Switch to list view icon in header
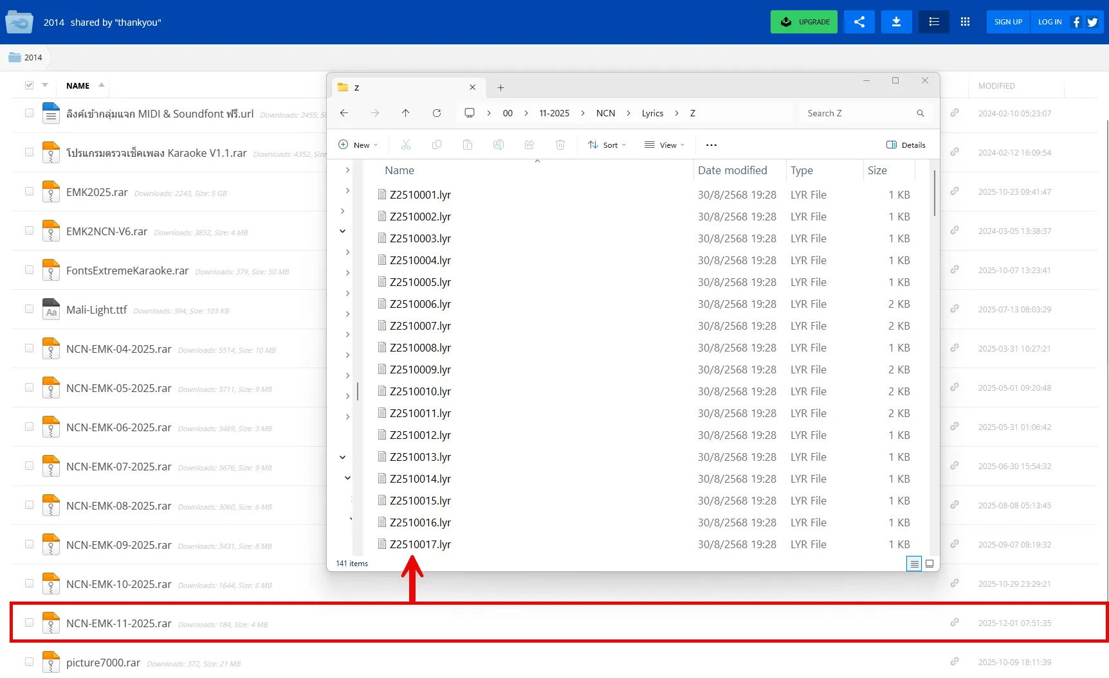1109x678 pixels. 934,22
